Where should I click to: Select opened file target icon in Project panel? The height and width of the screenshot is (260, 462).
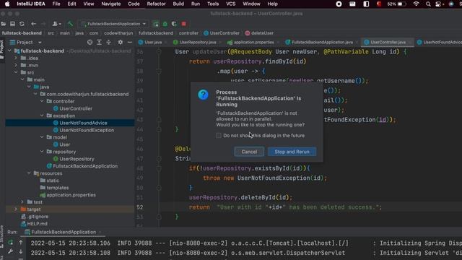[x=90, y=43]
